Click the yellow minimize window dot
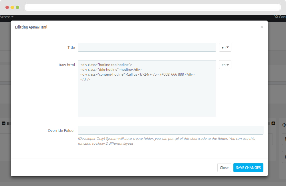Image resolution: width=286 pixels, height=186 pixels. pyautogui.click(x=12, y=7)
